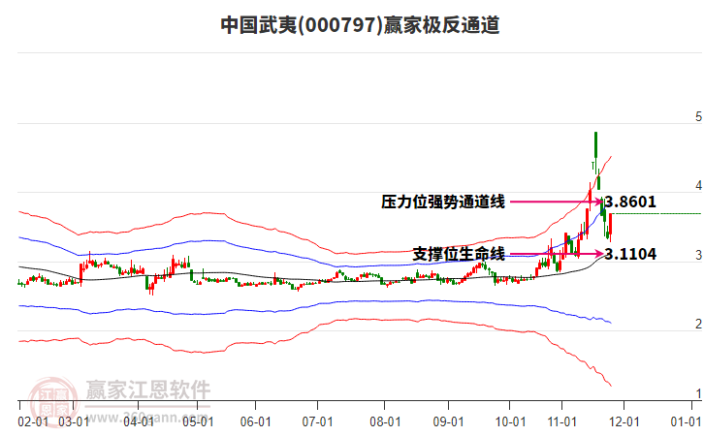
Task: Click the last red candlestick at chart end
Action: click(x=610, y=227)
